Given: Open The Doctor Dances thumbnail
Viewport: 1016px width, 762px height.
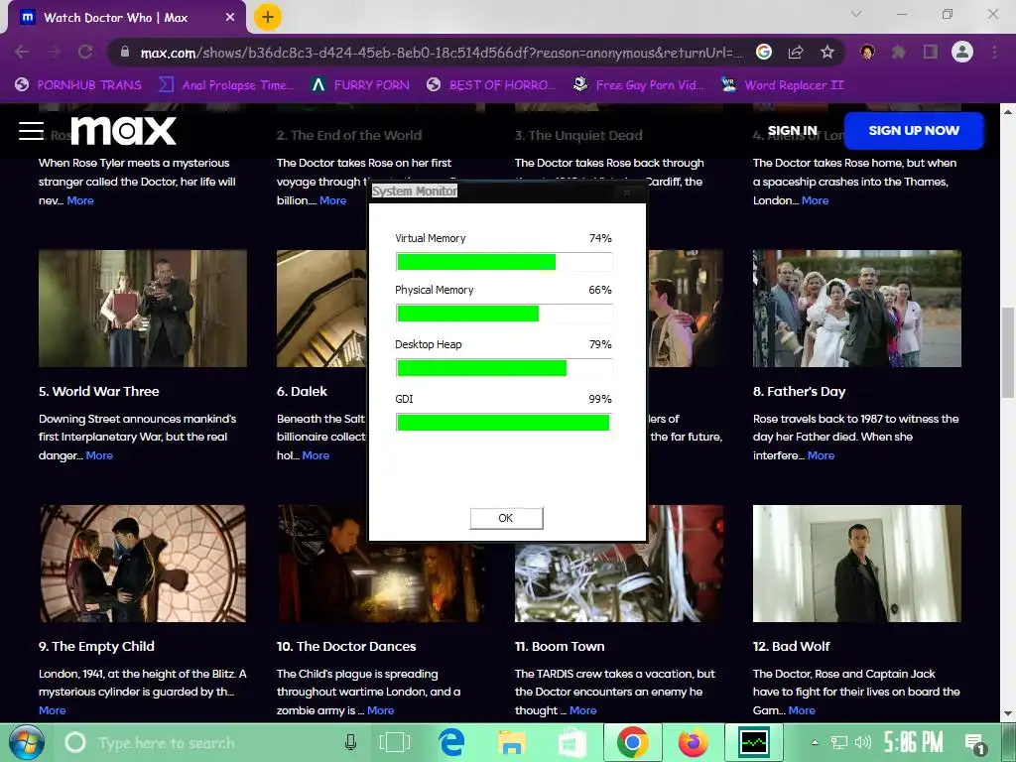Looking at the screenshot, I should pyautogui.click(x=381, y=564).
